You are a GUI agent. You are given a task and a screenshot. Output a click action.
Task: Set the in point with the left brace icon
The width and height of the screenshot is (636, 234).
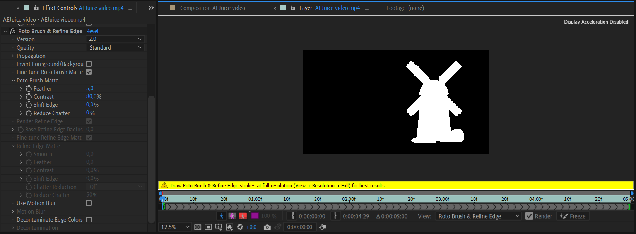tap(293, 216)
